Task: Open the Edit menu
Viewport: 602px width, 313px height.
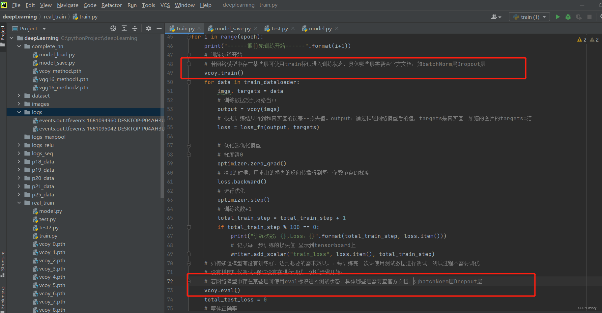Action: coord(30,5)
